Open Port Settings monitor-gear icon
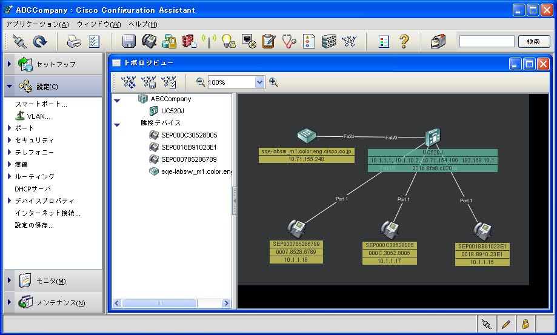The width and height of the screenshot is (557, 335). (x=248, y=41)
